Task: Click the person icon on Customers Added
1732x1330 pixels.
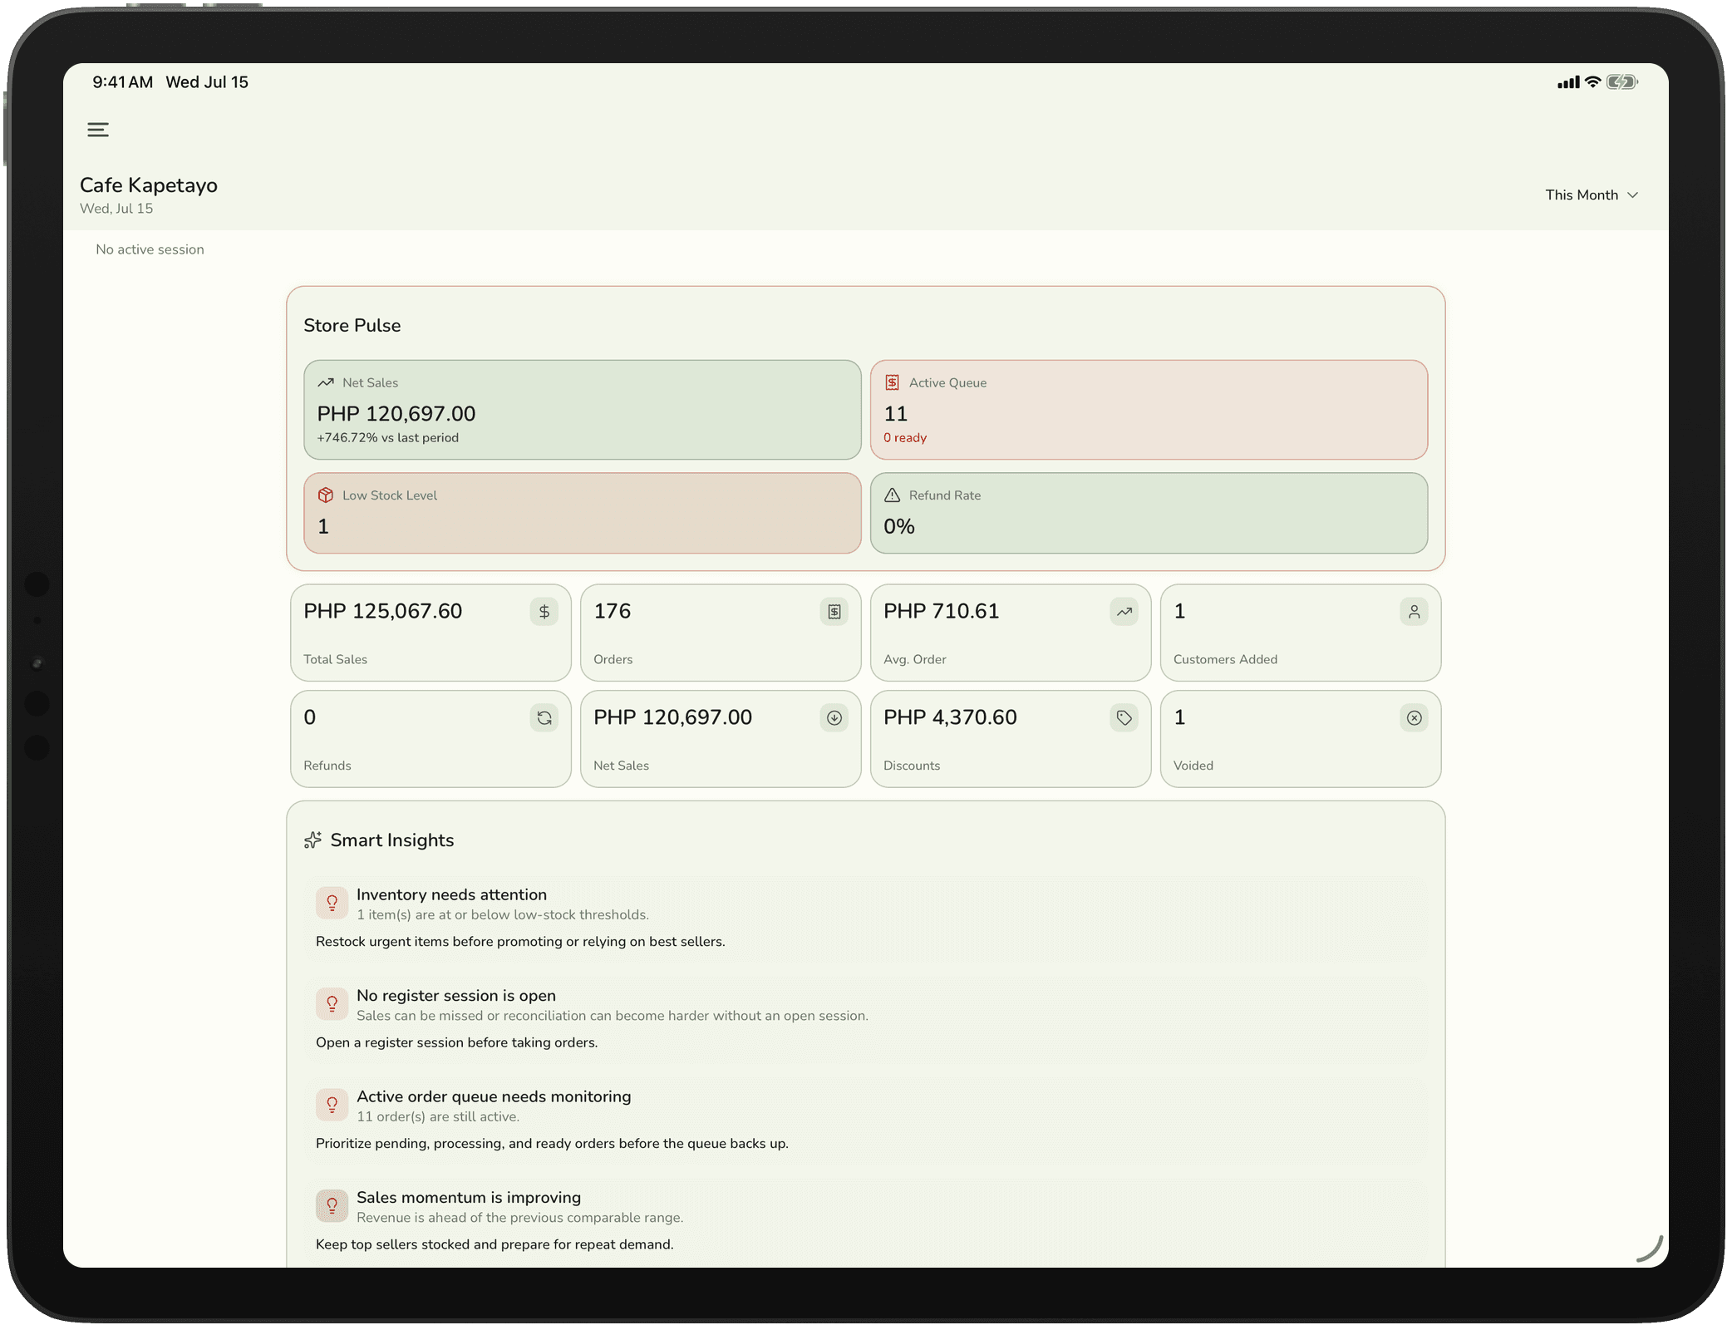Action: click(x=1415, y=612)
